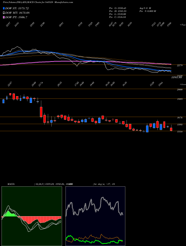
Task: Click the 1595 price axis label
Action: coord(180,125)
